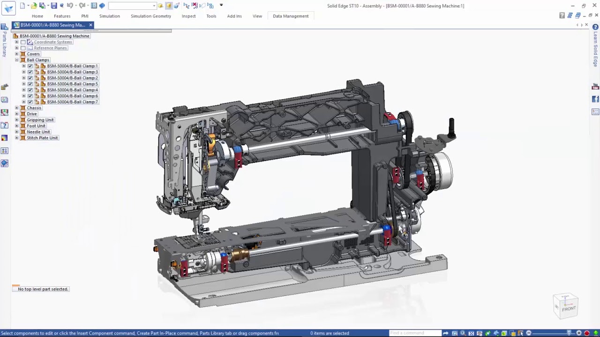This screenshot has width=600, height=337.
Task: Click the Fit view icon in status bar
Action: coord(471,333)
